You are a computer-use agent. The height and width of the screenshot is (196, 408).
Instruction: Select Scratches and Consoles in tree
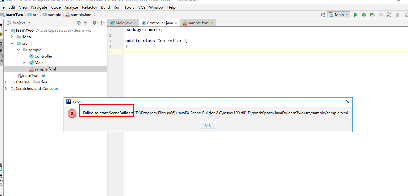[x=35, y=89]
